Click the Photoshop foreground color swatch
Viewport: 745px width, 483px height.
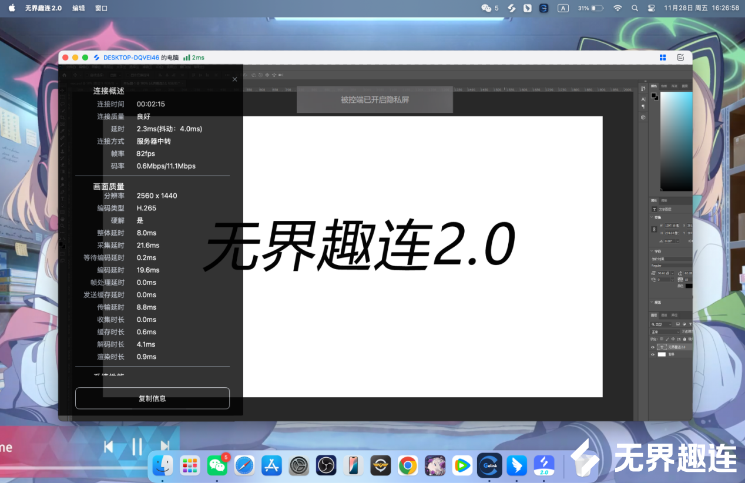tap(653, 95)
